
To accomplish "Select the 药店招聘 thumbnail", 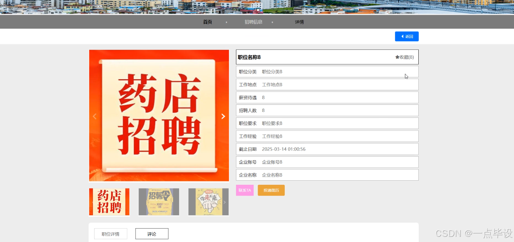I will [109, 202].
